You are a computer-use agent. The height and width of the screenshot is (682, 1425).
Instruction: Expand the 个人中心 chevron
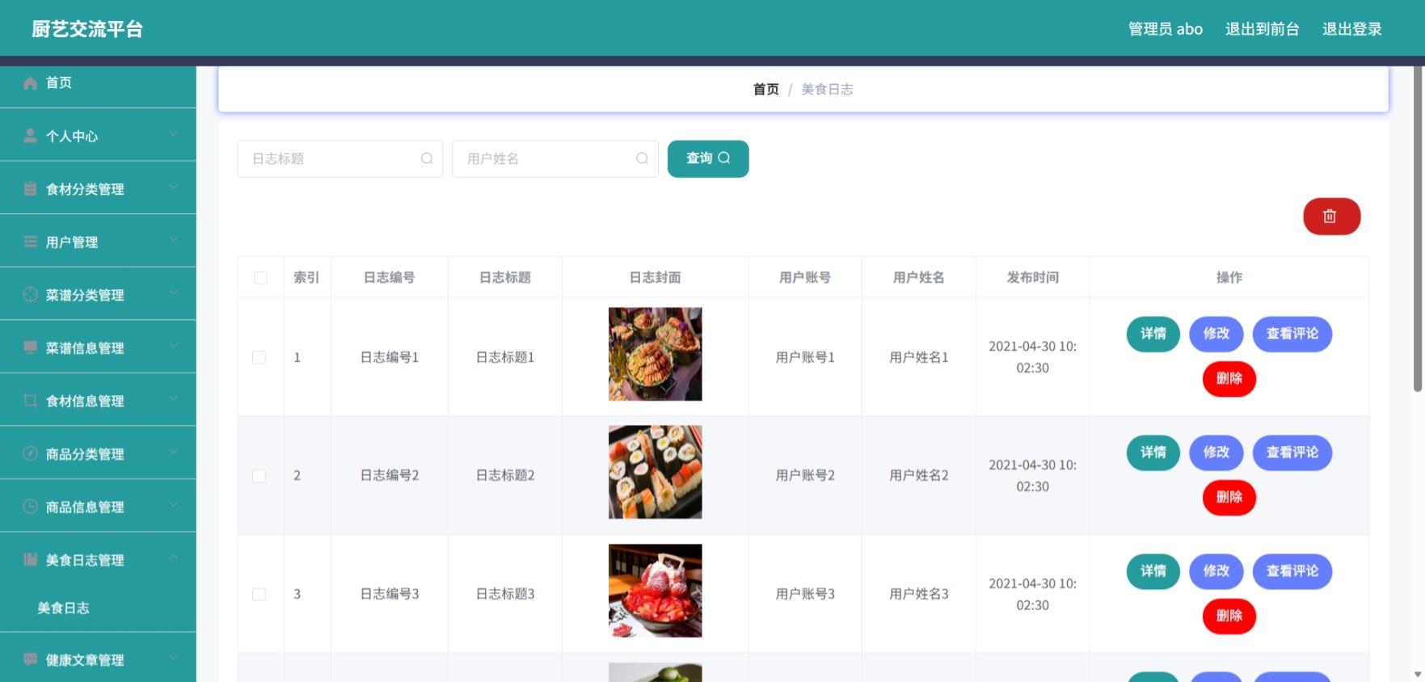pyautogui.click(x=174, y=134)
